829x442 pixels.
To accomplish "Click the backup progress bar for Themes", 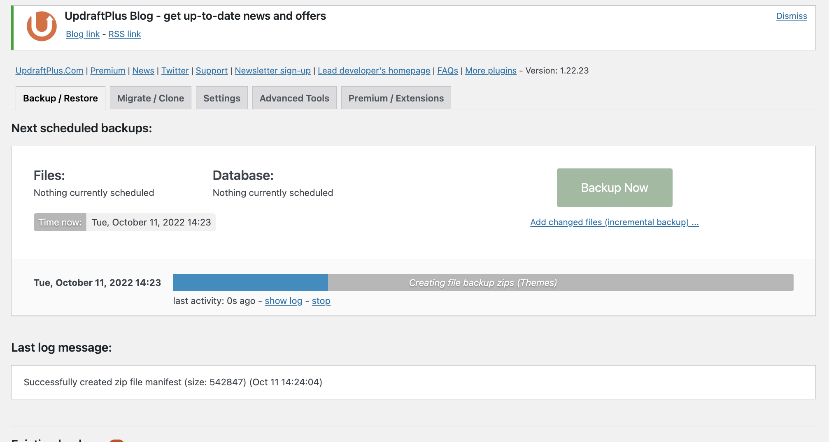I will click(483, 283).
